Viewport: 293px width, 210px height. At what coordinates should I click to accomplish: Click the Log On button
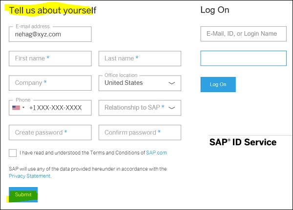(218, 84)
